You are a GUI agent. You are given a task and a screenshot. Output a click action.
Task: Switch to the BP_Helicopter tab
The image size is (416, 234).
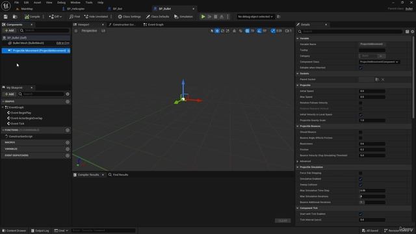(75, 8)
